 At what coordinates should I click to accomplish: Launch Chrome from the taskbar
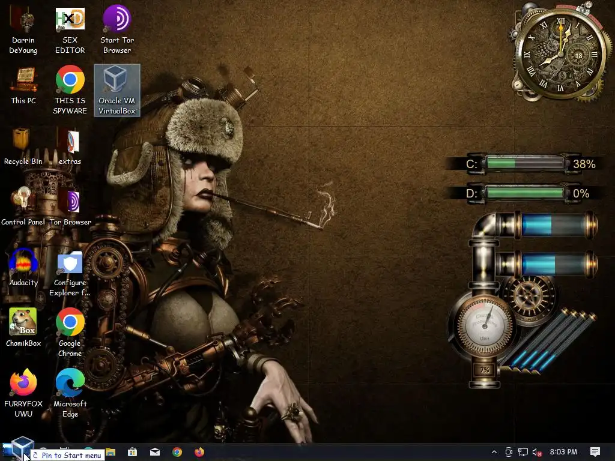[x=177, y=452]
